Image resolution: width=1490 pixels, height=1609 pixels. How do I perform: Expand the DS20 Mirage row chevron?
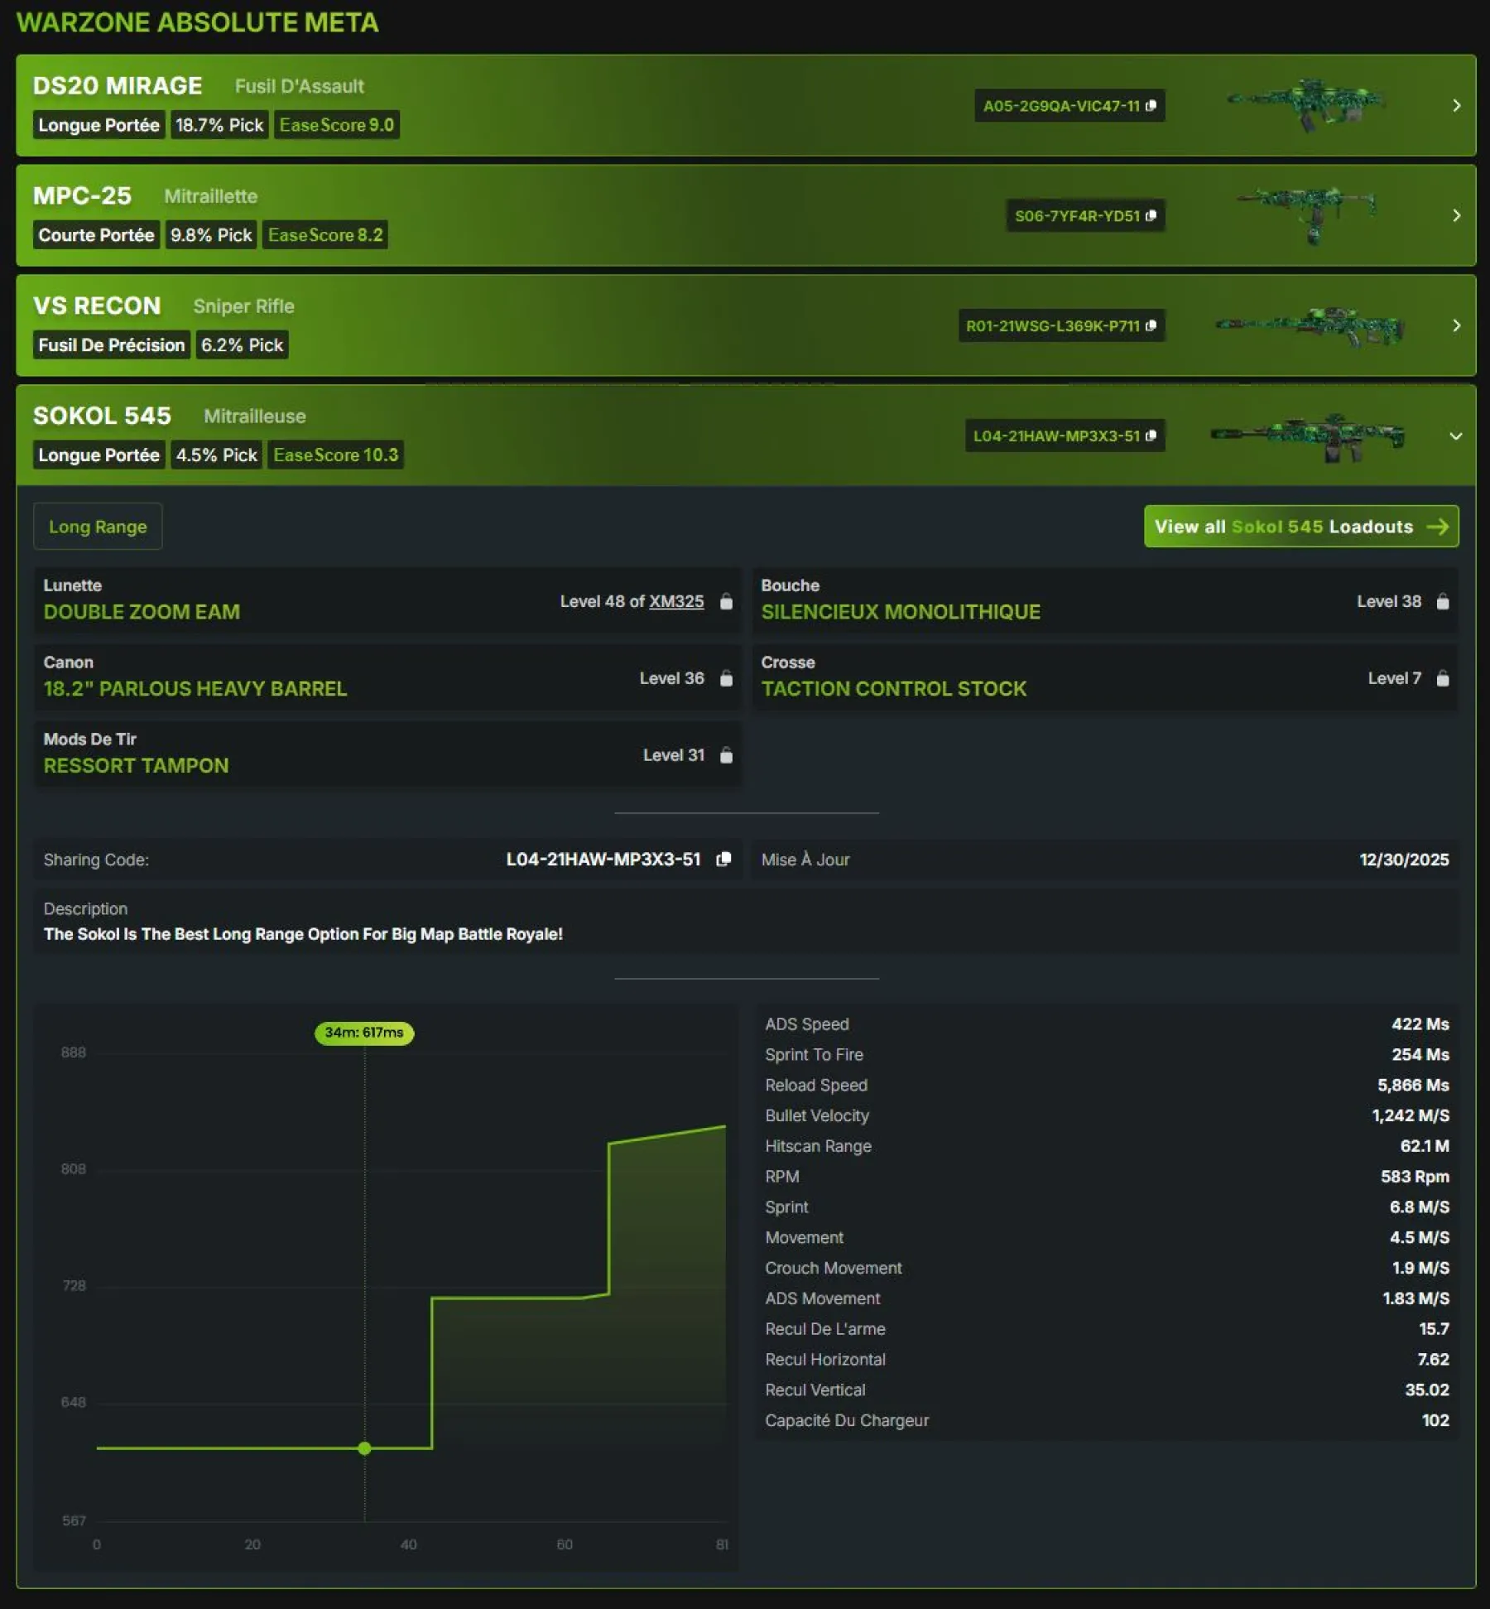1456,105
